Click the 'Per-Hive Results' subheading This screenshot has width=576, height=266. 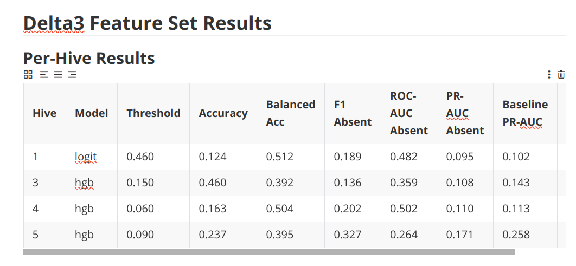point(89,58)
